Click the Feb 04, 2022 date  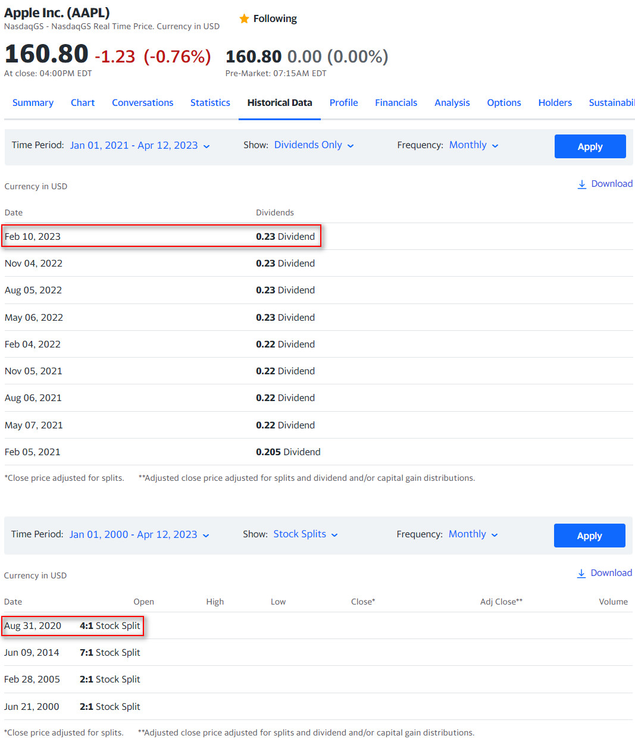point(33,345)
